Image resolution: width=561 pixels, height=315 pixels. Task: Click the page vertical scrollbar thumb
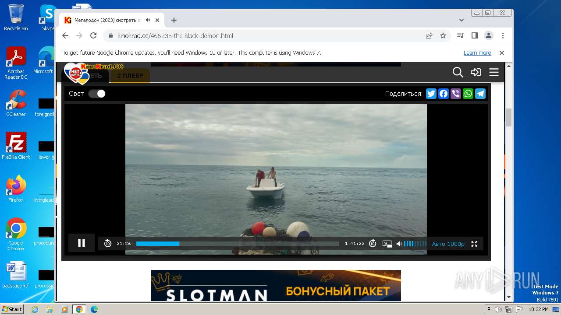coord(509,117)
